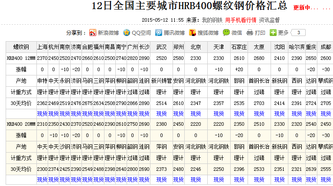The width and height of the screenshot is (333, 186).
Task: Click the 成都 column header
Action: (x=326, y=47)
